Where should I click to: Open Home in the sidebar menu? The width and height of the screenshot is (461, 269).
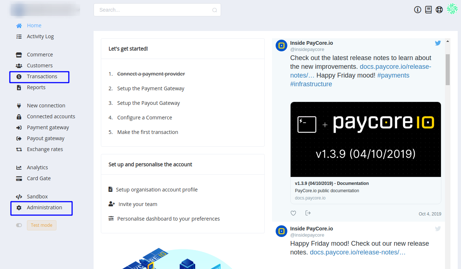34,25
